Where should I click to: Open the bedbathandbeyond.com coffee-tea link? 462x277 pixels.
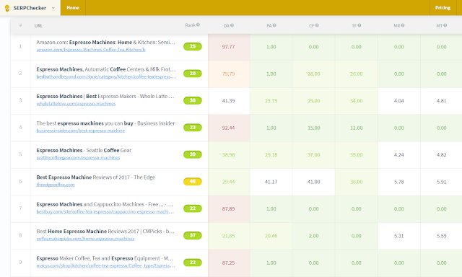click(x=106, y=77)
